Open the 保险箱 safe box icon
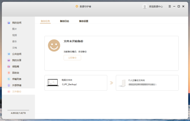Image resolution: width=190 pixels, height=121 pixels. (9, 67)
